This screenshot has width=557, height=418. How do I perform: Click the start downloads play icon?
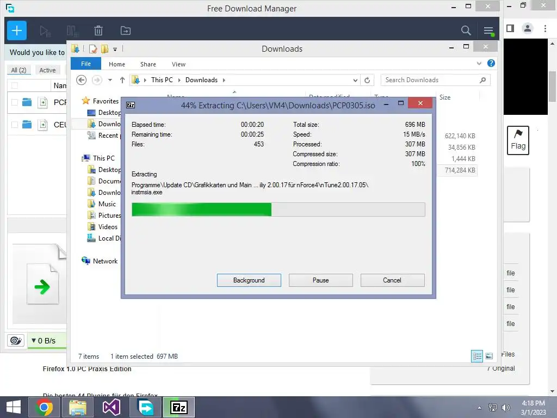45,31
